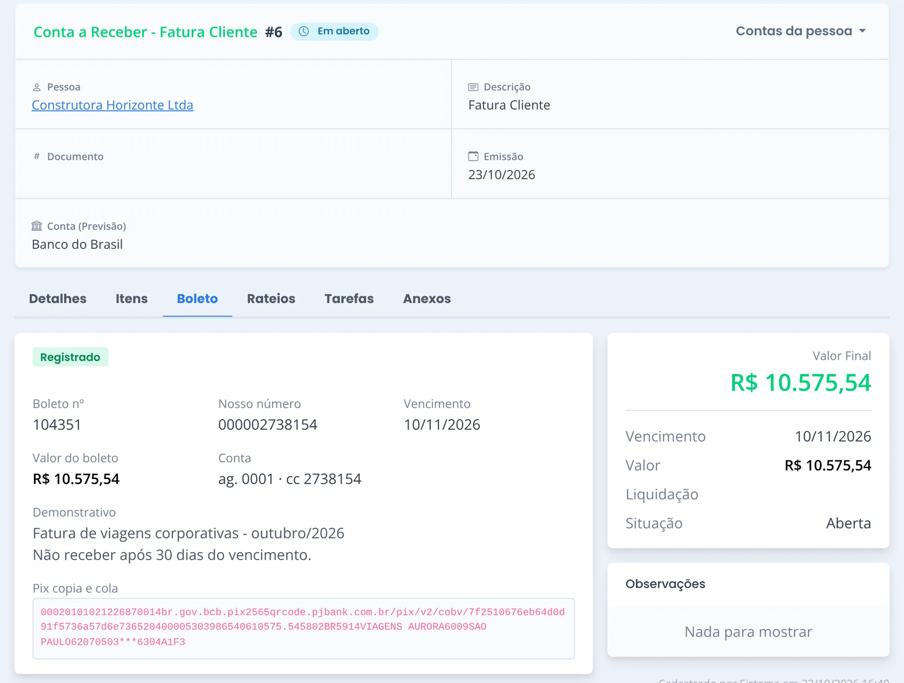Open the Construtora Horizonte Ltda link

pyautogui.click(x=113, y=105)
